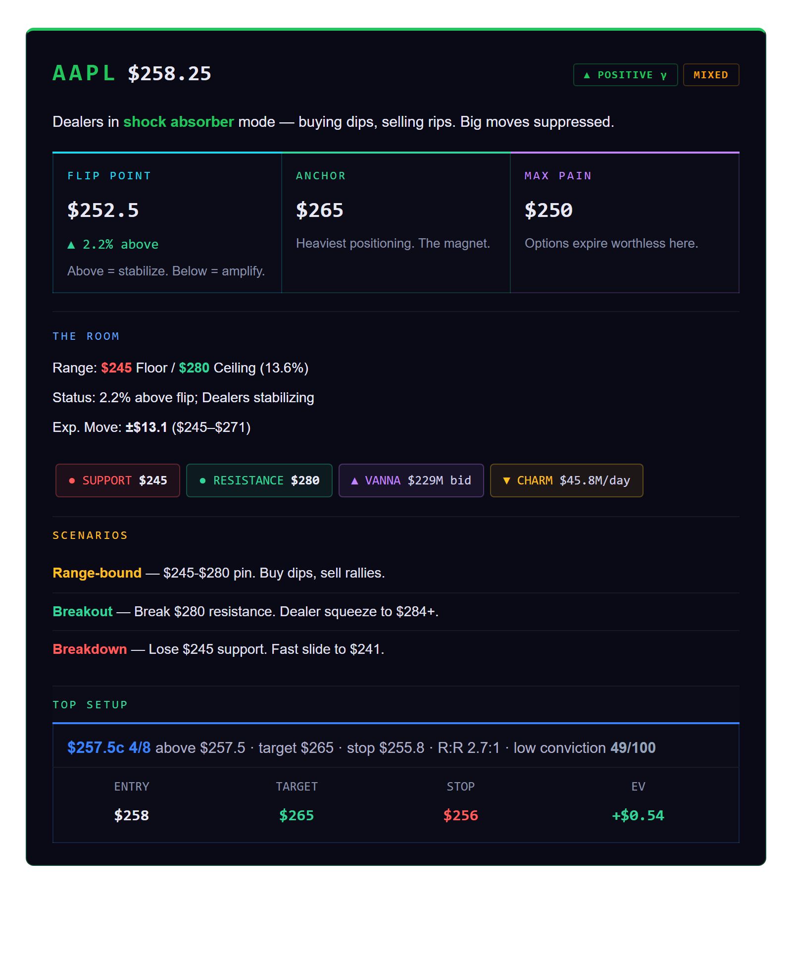Click the triangle icon in POSITIVE badge
The image size is (792, 957).
[587, 75]
